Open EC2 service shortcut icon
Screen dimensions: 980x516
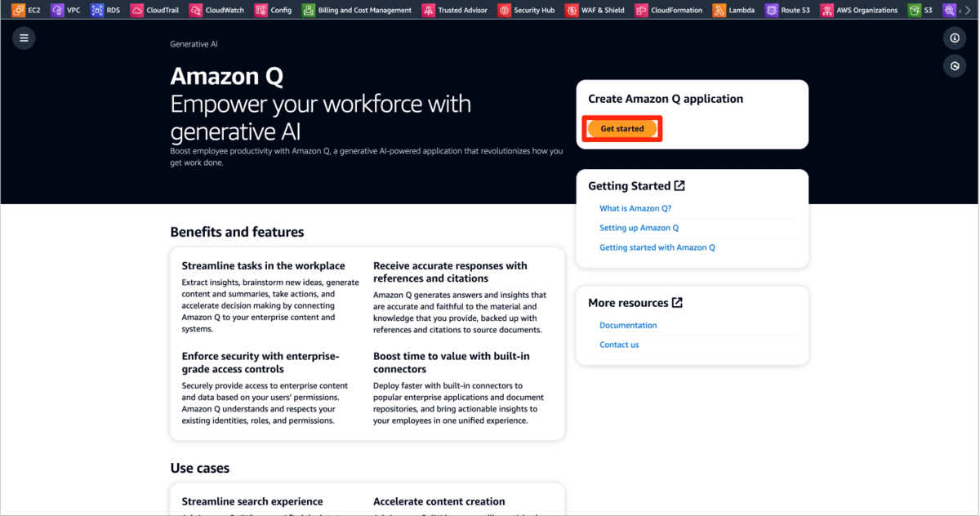(18, 11)
